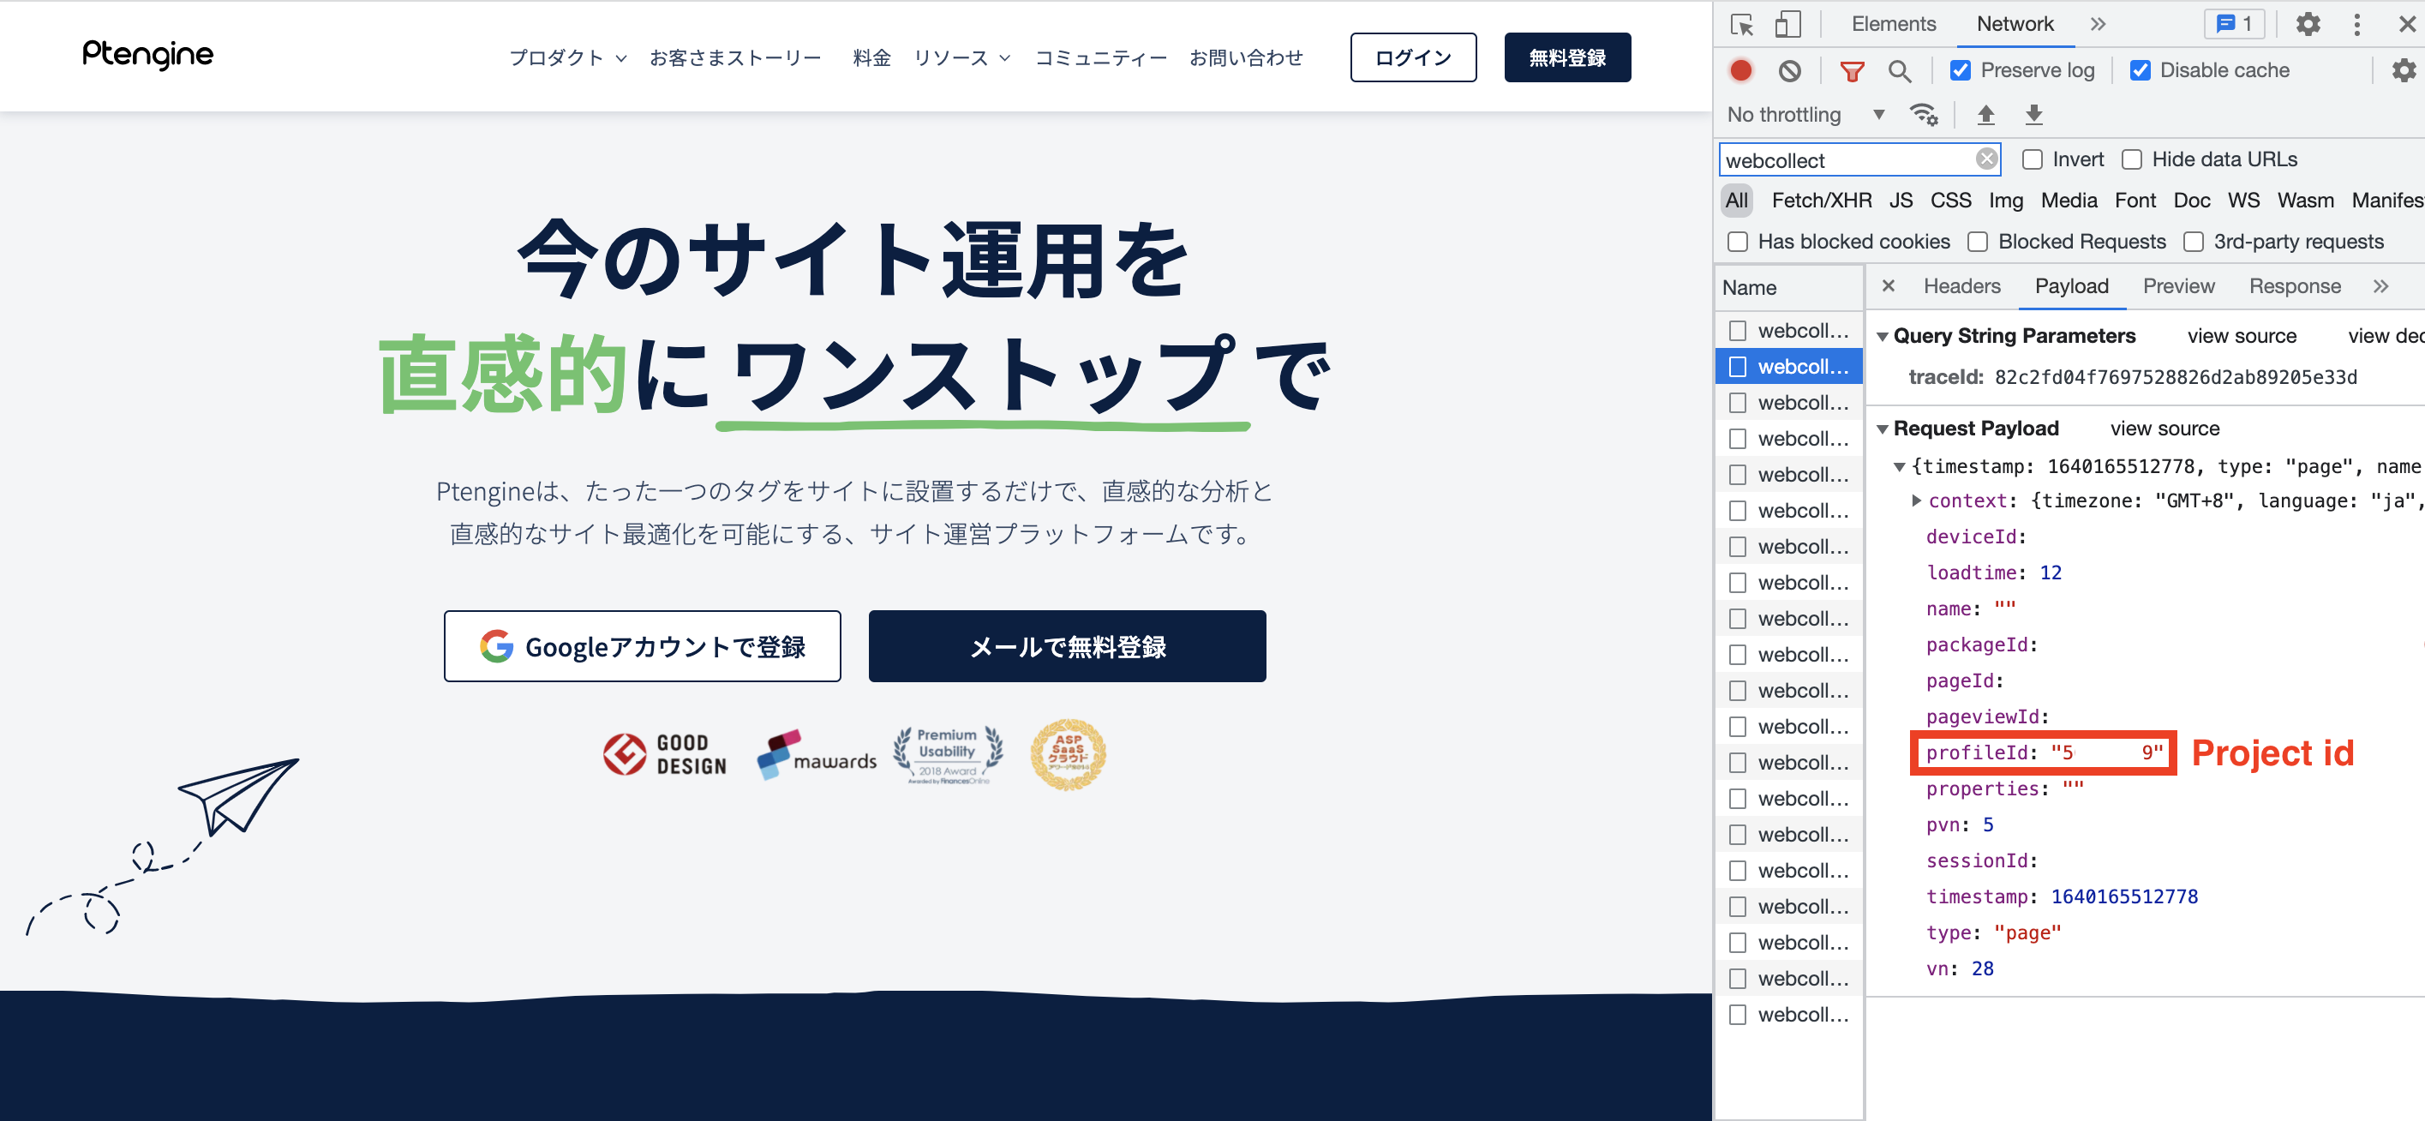The image size is (2425, 1121).
Task: Filter requests by Img
Action: coord(2005,201)
